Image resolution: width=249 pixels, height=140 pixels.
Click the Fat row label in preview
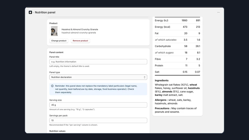coord(157,33)
